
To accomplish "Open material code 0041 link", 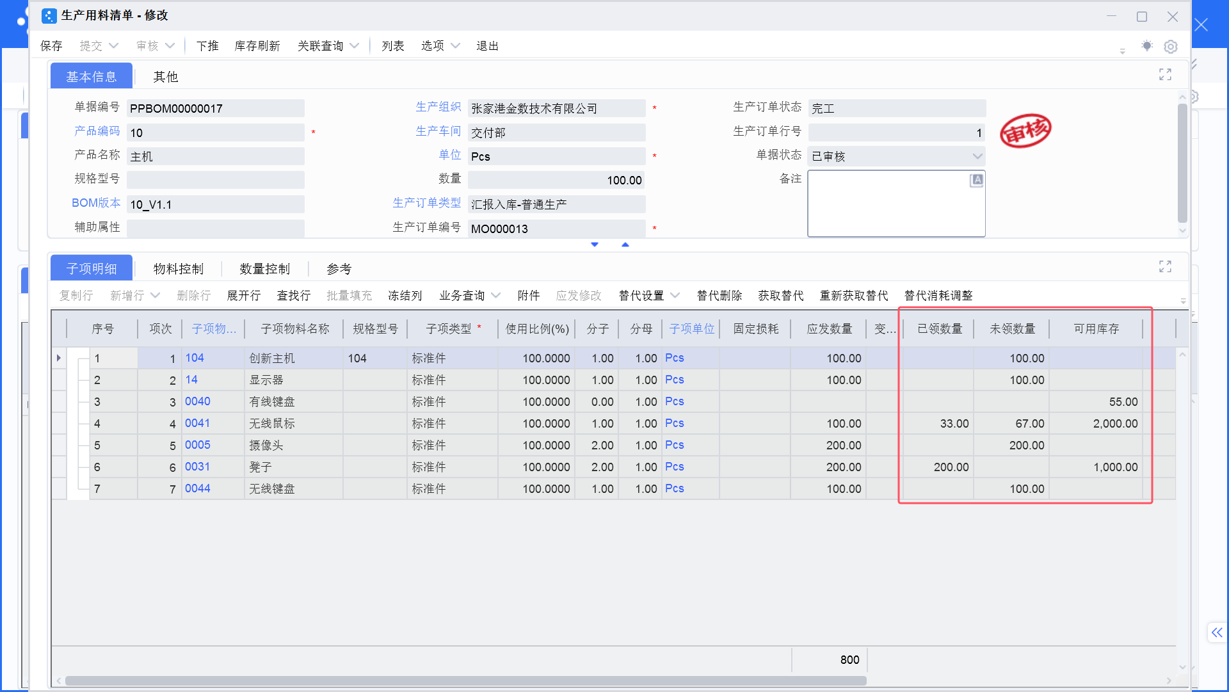I will coord(198,423).
